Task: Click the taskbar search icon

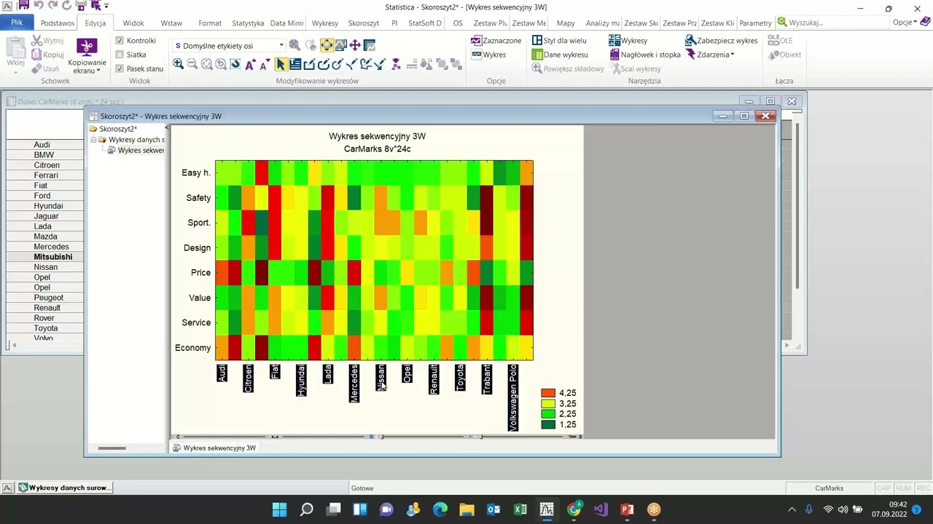Action: click(x=307, y=509)
